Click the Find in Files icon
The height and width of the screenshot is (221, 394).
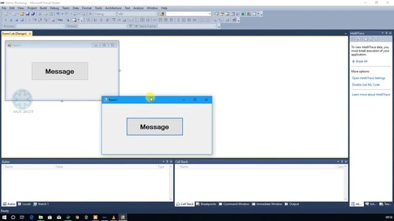click(162, 14)
